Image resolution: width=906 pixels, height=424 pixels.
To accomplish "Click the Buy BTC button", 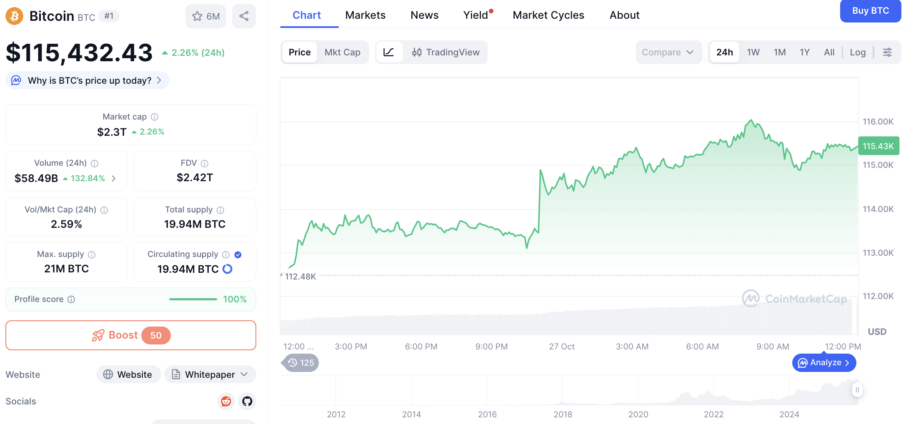I will (870, 11).
